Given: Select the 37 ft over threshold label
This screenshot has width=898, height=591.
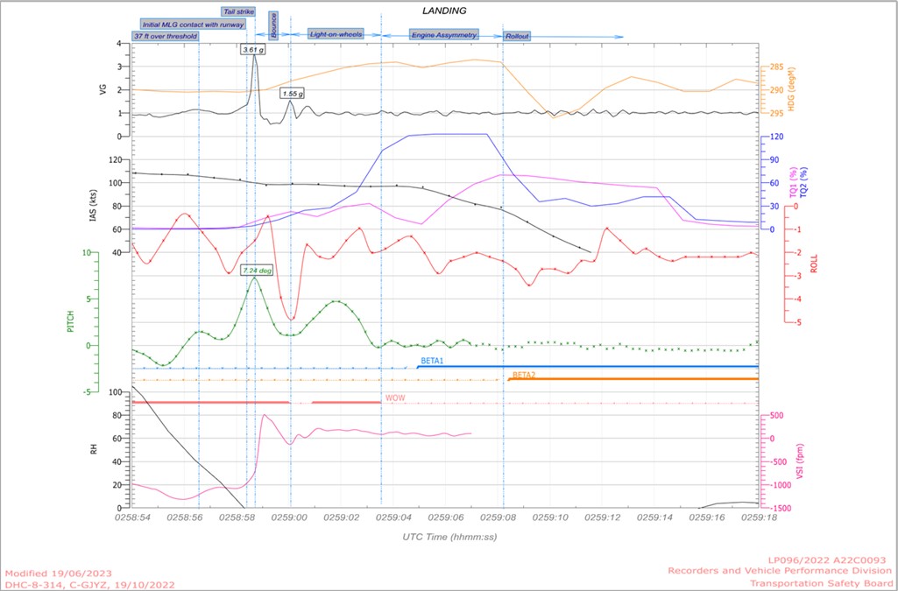Looking at the screenshot, I should pos(165,37).
